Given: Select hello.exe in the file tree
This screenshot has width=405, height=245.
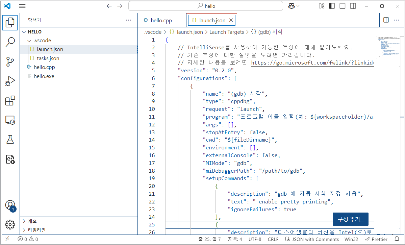Looking at the screenshot, I should (78, 76).
